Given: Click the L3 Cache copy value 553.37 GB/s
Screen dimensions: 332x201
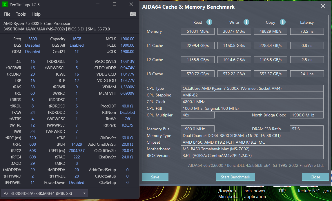Looking at the screenshot, I should (x=271, y=74).
